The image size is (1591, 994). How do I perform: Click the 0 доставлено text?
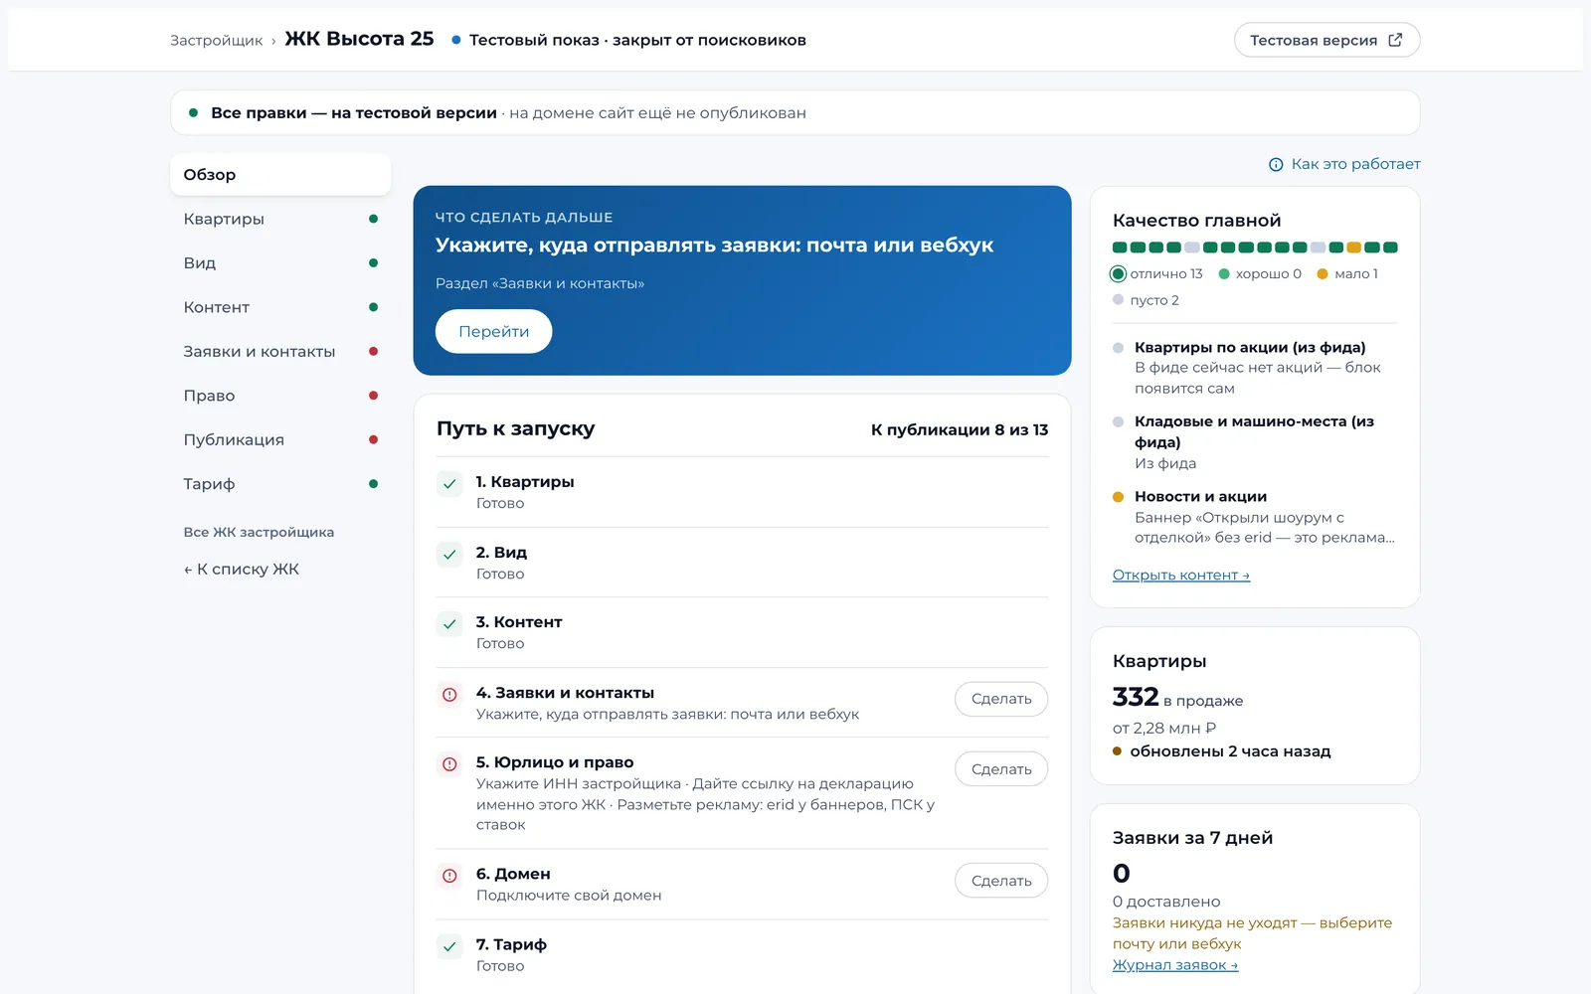click(1166, 902)
